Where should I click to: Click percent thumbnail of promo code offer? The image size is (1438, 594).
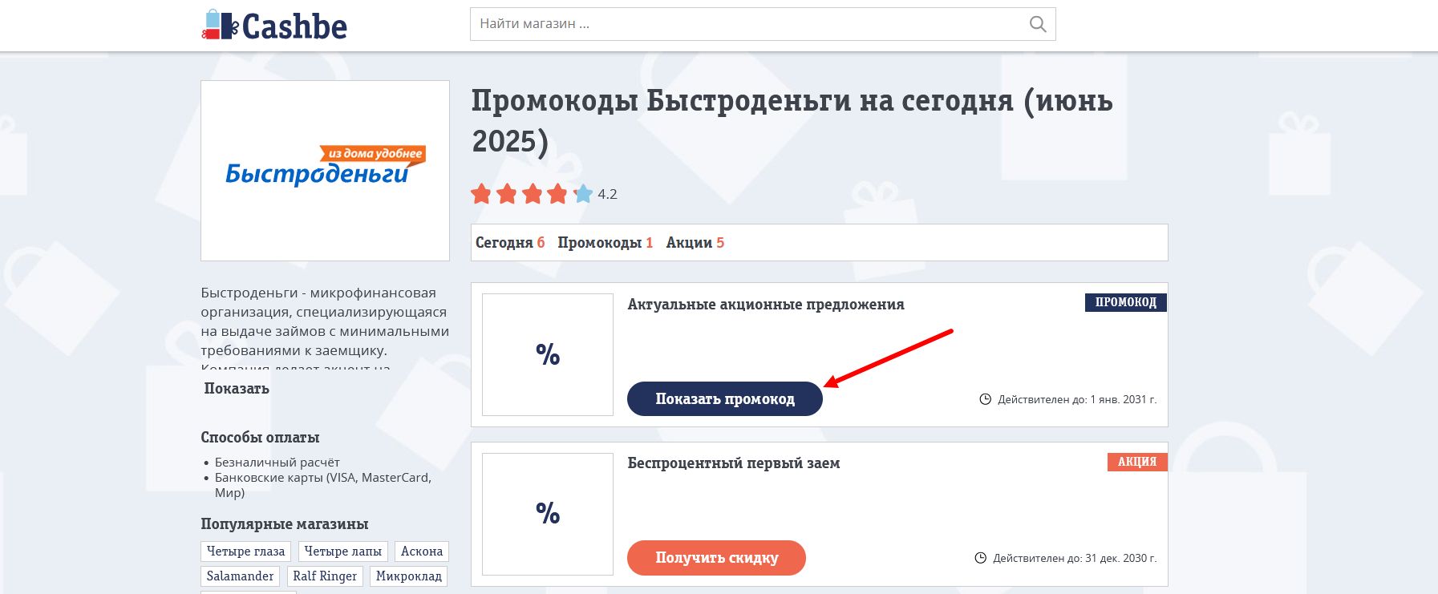click(548, 354)
